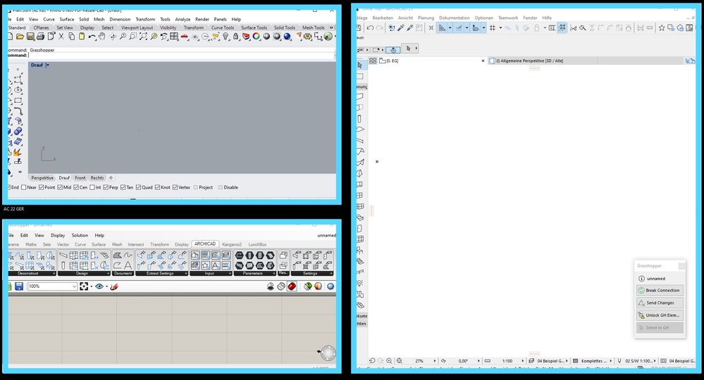Toggle Near object snap checkbox
The height and width of the screenshot is (380, 704).
pyautogui.click(x=24, y=187)
